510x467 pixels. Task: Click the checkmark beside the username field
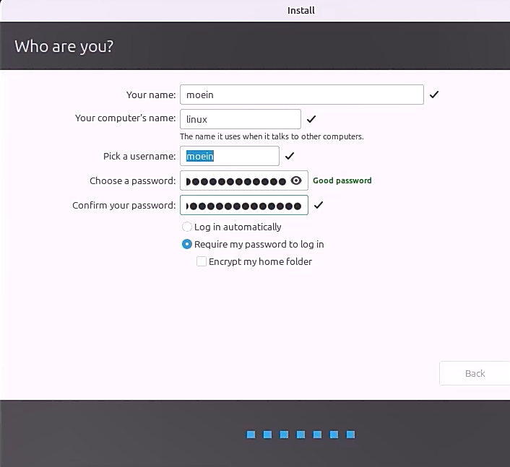290,156
